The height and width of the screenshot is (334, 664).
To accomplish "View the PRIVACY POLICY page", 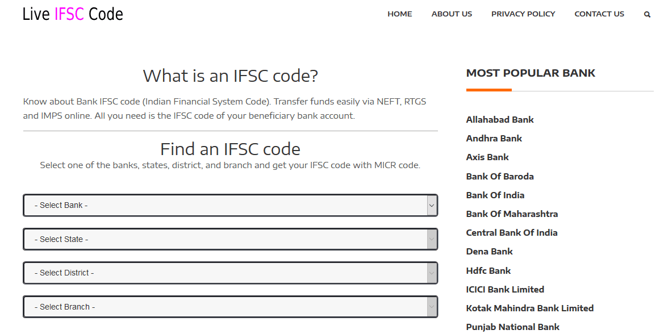I will [523, 14].
